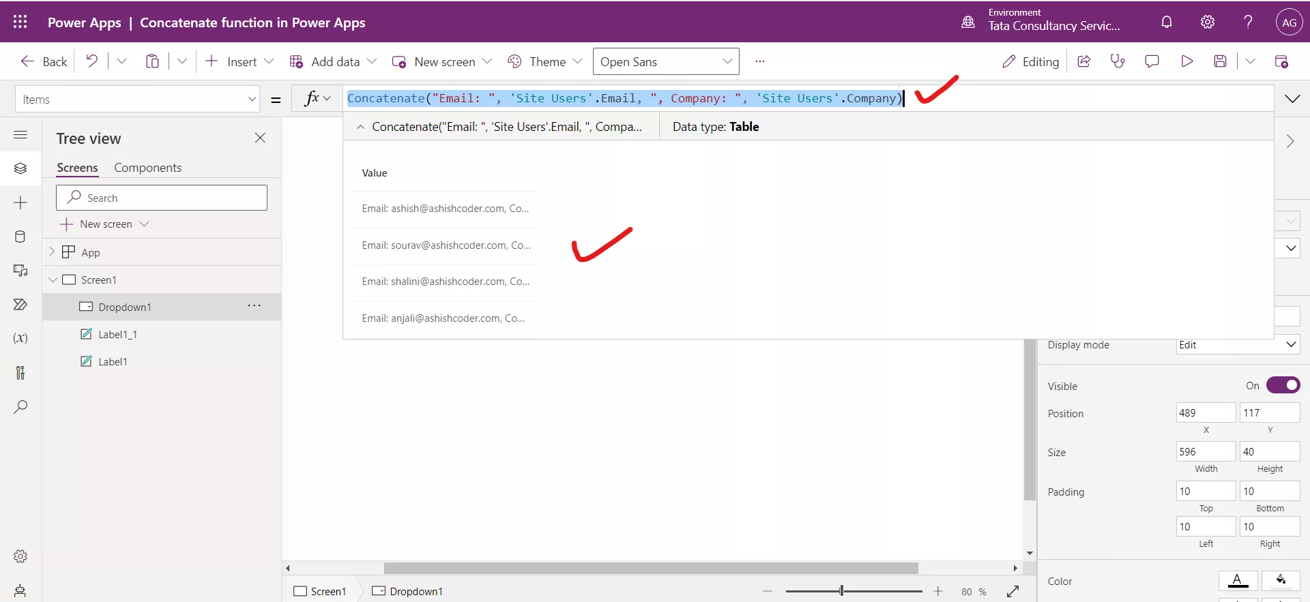Open the Variables (x) icon

[x=20, y=338]
